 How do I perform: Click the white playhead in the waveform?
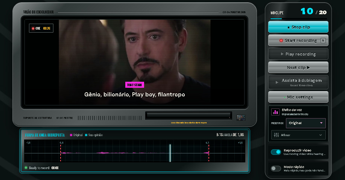(170, 153)
